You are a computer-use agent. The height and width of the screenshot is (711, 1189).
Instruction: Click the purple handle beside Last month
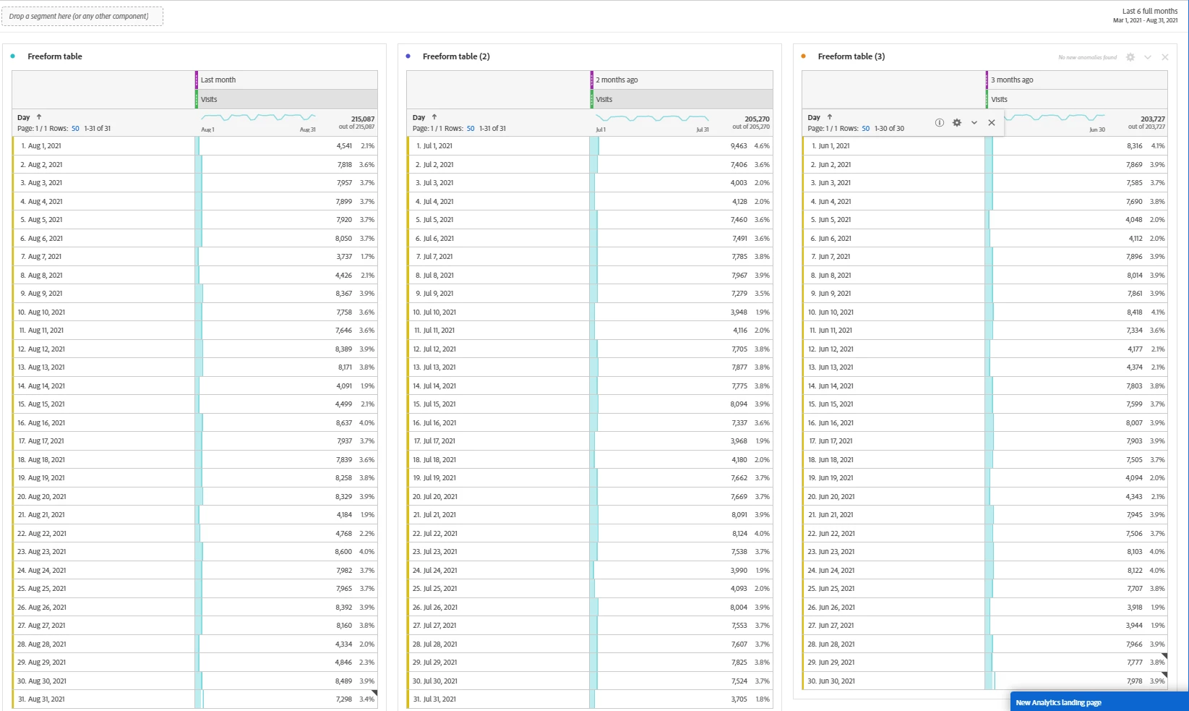[197, 80]
